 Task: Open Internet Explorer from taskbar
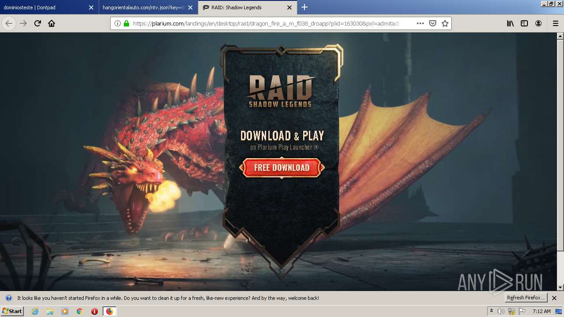[35, 311]
